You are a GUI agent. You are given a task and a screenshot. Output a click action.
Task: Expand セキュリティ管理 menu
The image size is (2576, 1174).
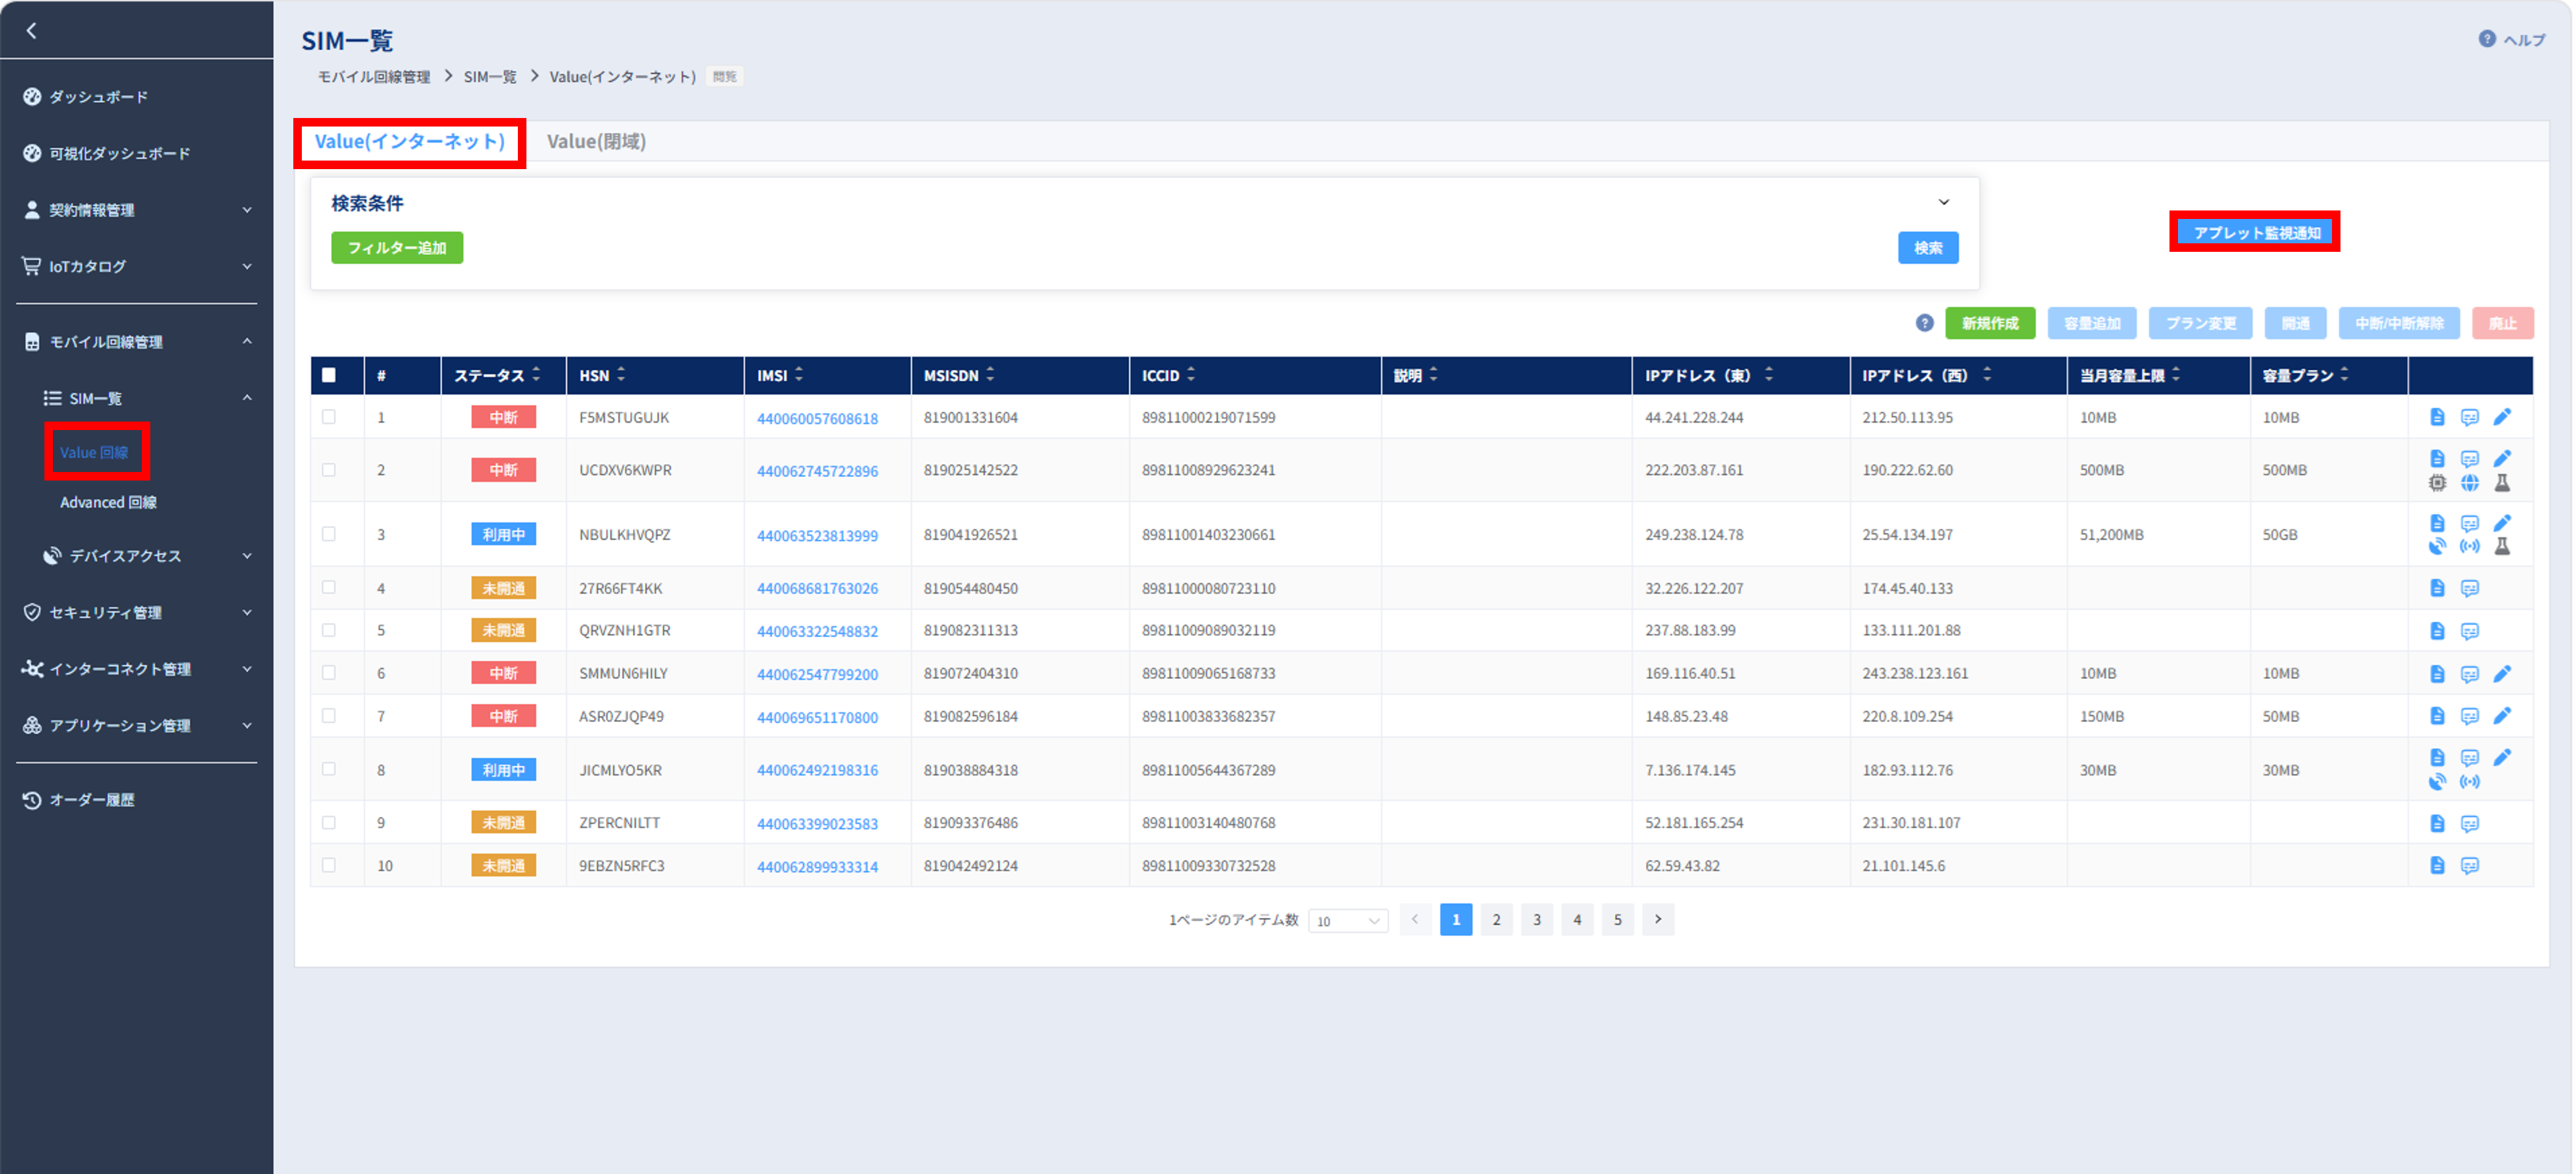[x=137, y=613]
